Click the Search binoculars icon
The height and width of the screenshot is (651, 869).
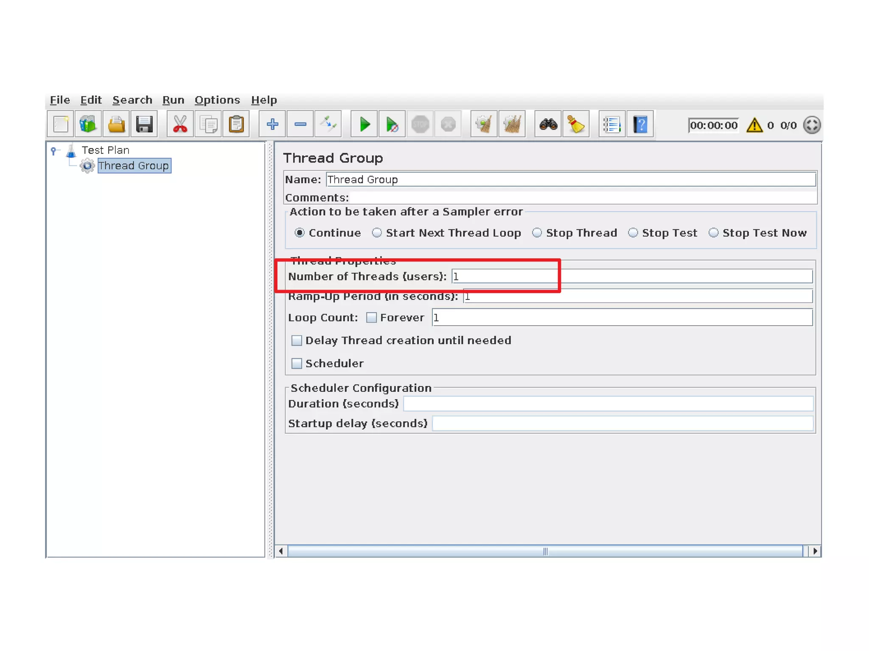click(x=548, y=125)
